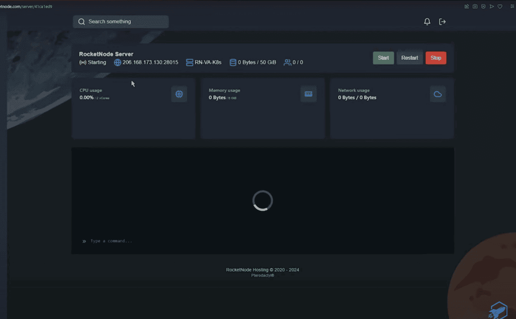Click the logout arrow icon
The height and width of the screenshot is (319, 516).
442,21
